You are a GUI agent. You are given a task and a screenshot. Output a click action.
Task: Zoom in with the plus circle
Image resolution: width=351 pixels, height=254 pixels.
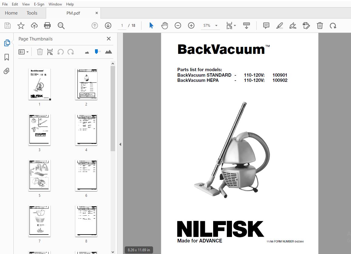point(191,26)
